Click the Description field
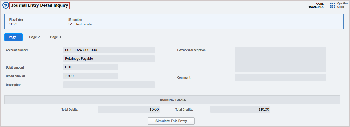 coord(109,85)
